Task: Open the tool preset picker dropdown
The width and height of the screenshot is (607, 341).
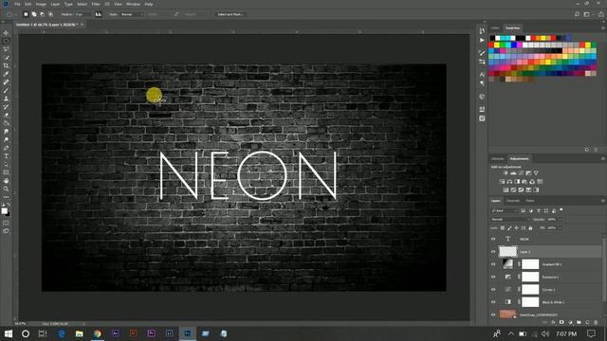Action: click(10, 14)
